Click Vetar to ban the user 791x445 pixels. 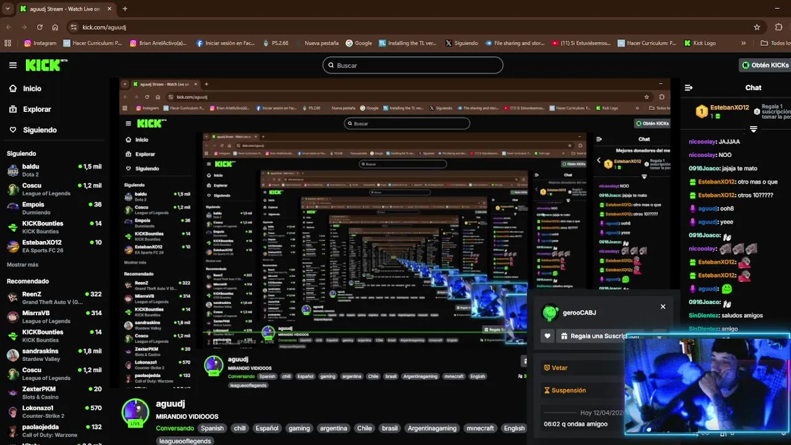(x=556, y=368)
